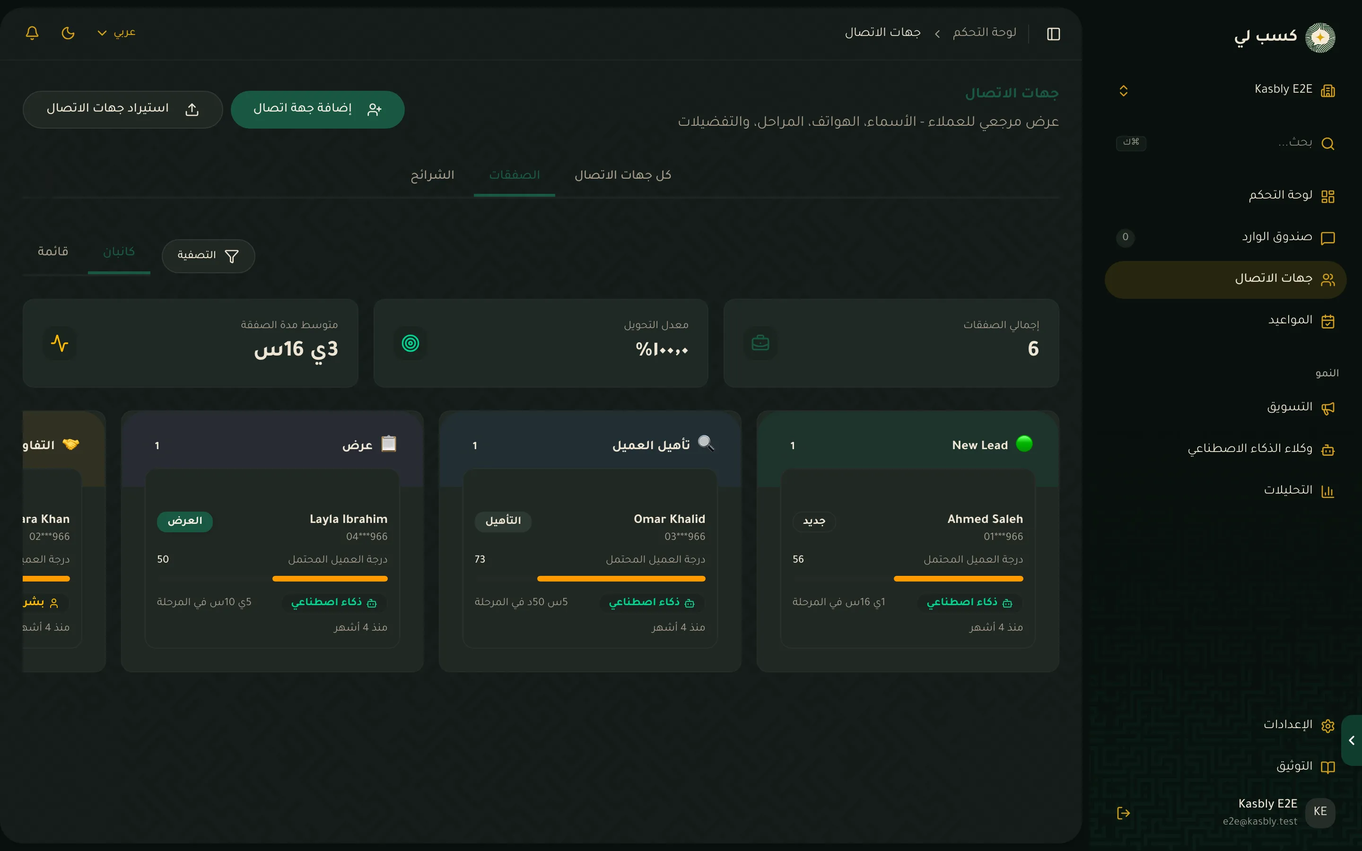Open التحليلات analytics
1362x851 pixels.
(x=1226, y=491)
